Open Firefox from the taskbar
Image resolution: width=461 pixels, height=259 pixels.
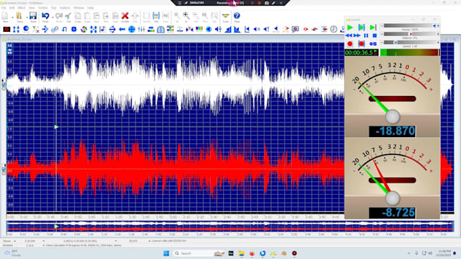click(252, 253)
